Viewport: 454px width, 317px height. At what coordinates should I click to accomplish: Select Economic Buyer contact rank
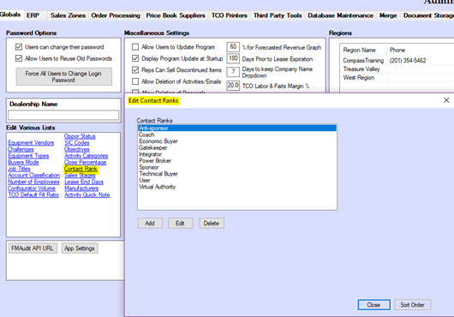237,141
